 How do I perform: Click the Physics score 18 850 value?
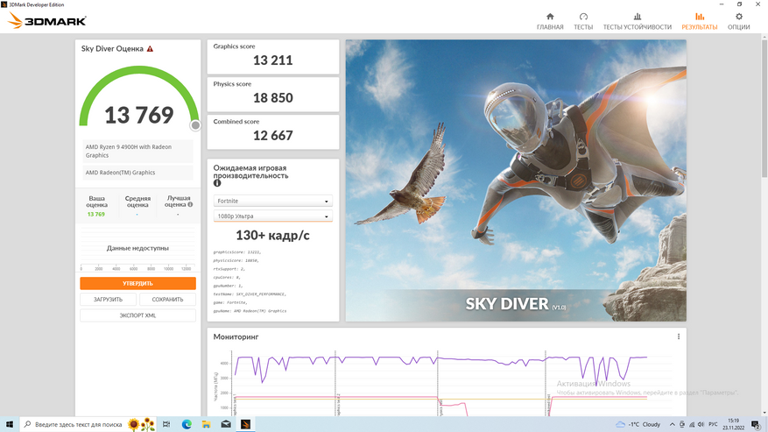click(273, 98)
